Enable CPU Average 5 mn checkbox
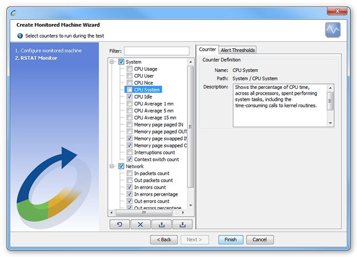This screenshot has width=357, height=257. (x=130, y=110)
